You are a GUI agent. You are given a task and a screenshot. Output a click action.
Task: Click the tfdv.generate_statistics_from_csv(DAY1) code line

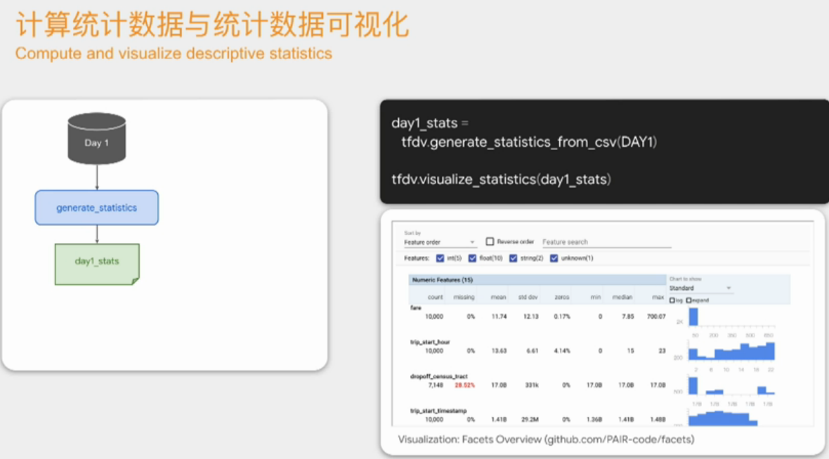tap(529, 142)
